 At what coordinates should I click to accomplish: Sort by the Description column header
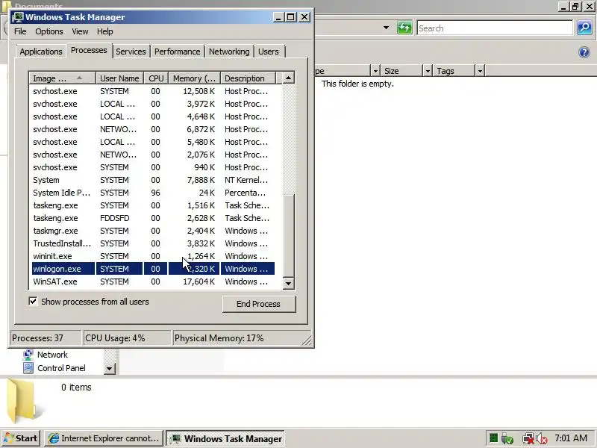248,78
